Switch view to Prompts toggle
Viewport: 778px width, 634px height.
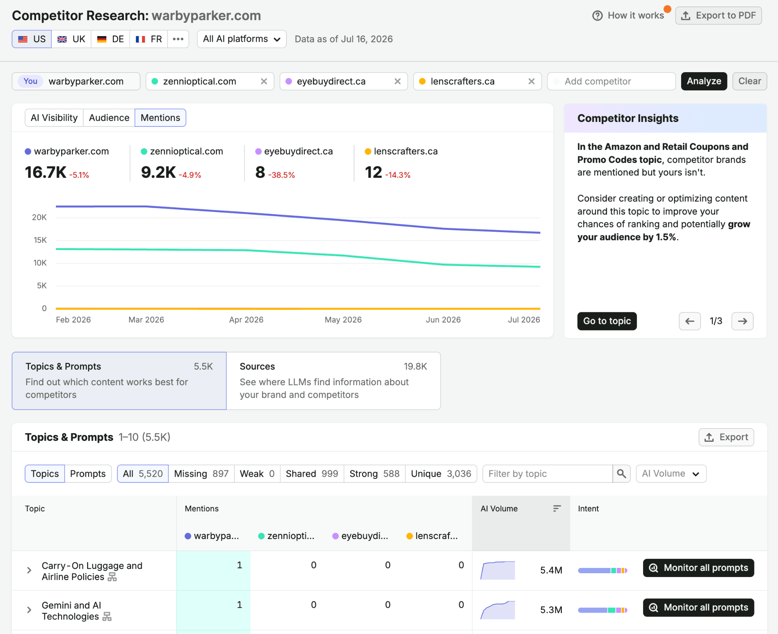[x=88, y=474]
